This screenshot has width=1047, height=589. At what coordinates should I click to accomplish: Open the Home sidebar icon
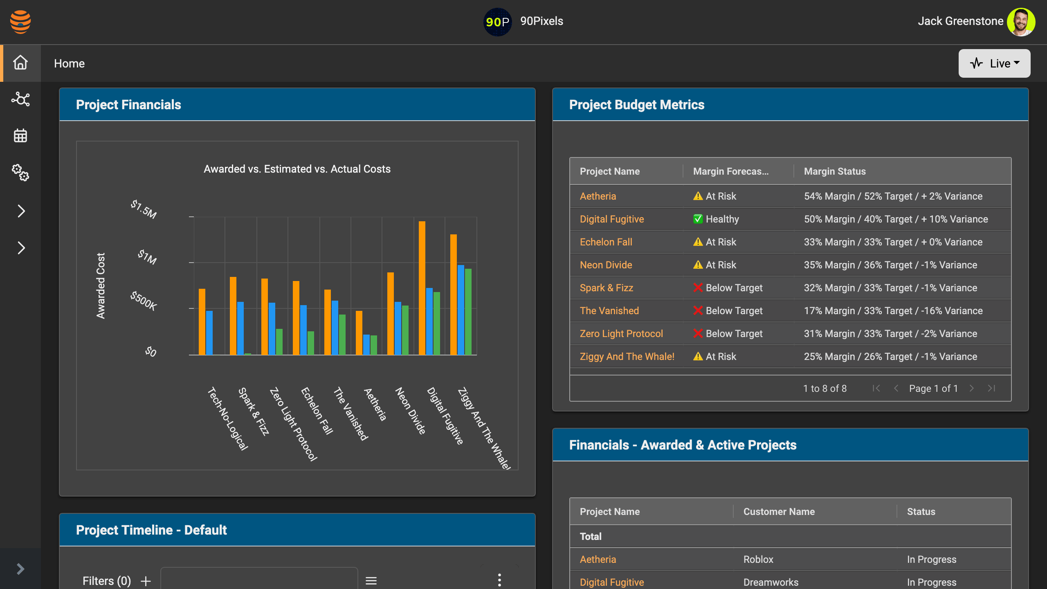20,63
